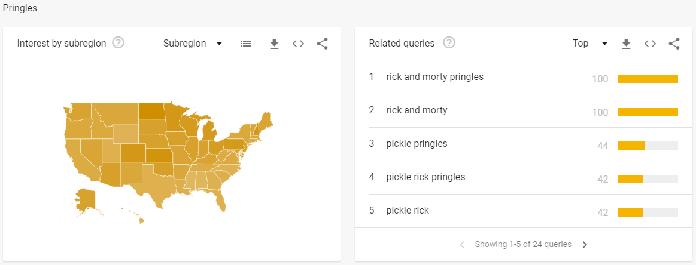
Task: Go to next page of queries
Action: click(585, 245)
